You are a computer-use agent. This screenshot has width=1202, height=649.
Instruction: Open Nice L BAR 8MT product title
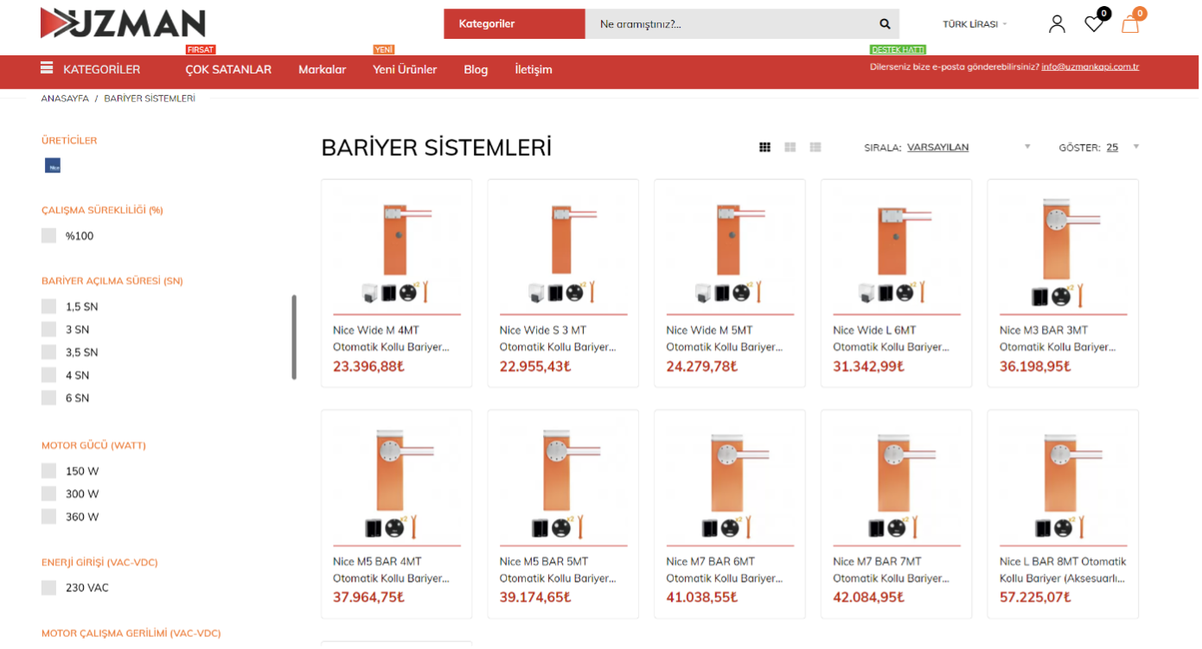1063,570
